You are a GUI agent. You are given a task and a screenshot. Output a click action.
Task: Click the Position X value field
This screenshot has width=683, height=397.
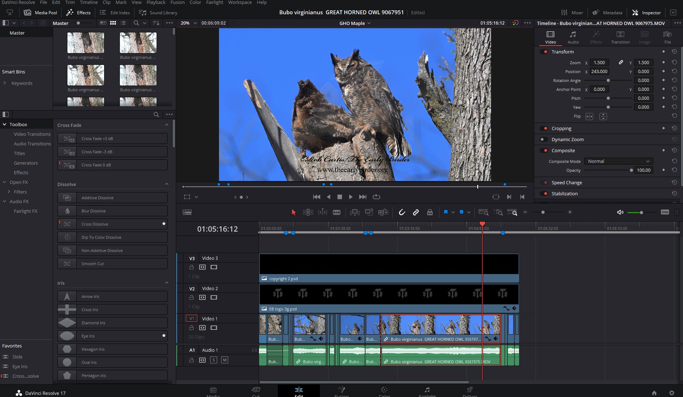[599, 71]
